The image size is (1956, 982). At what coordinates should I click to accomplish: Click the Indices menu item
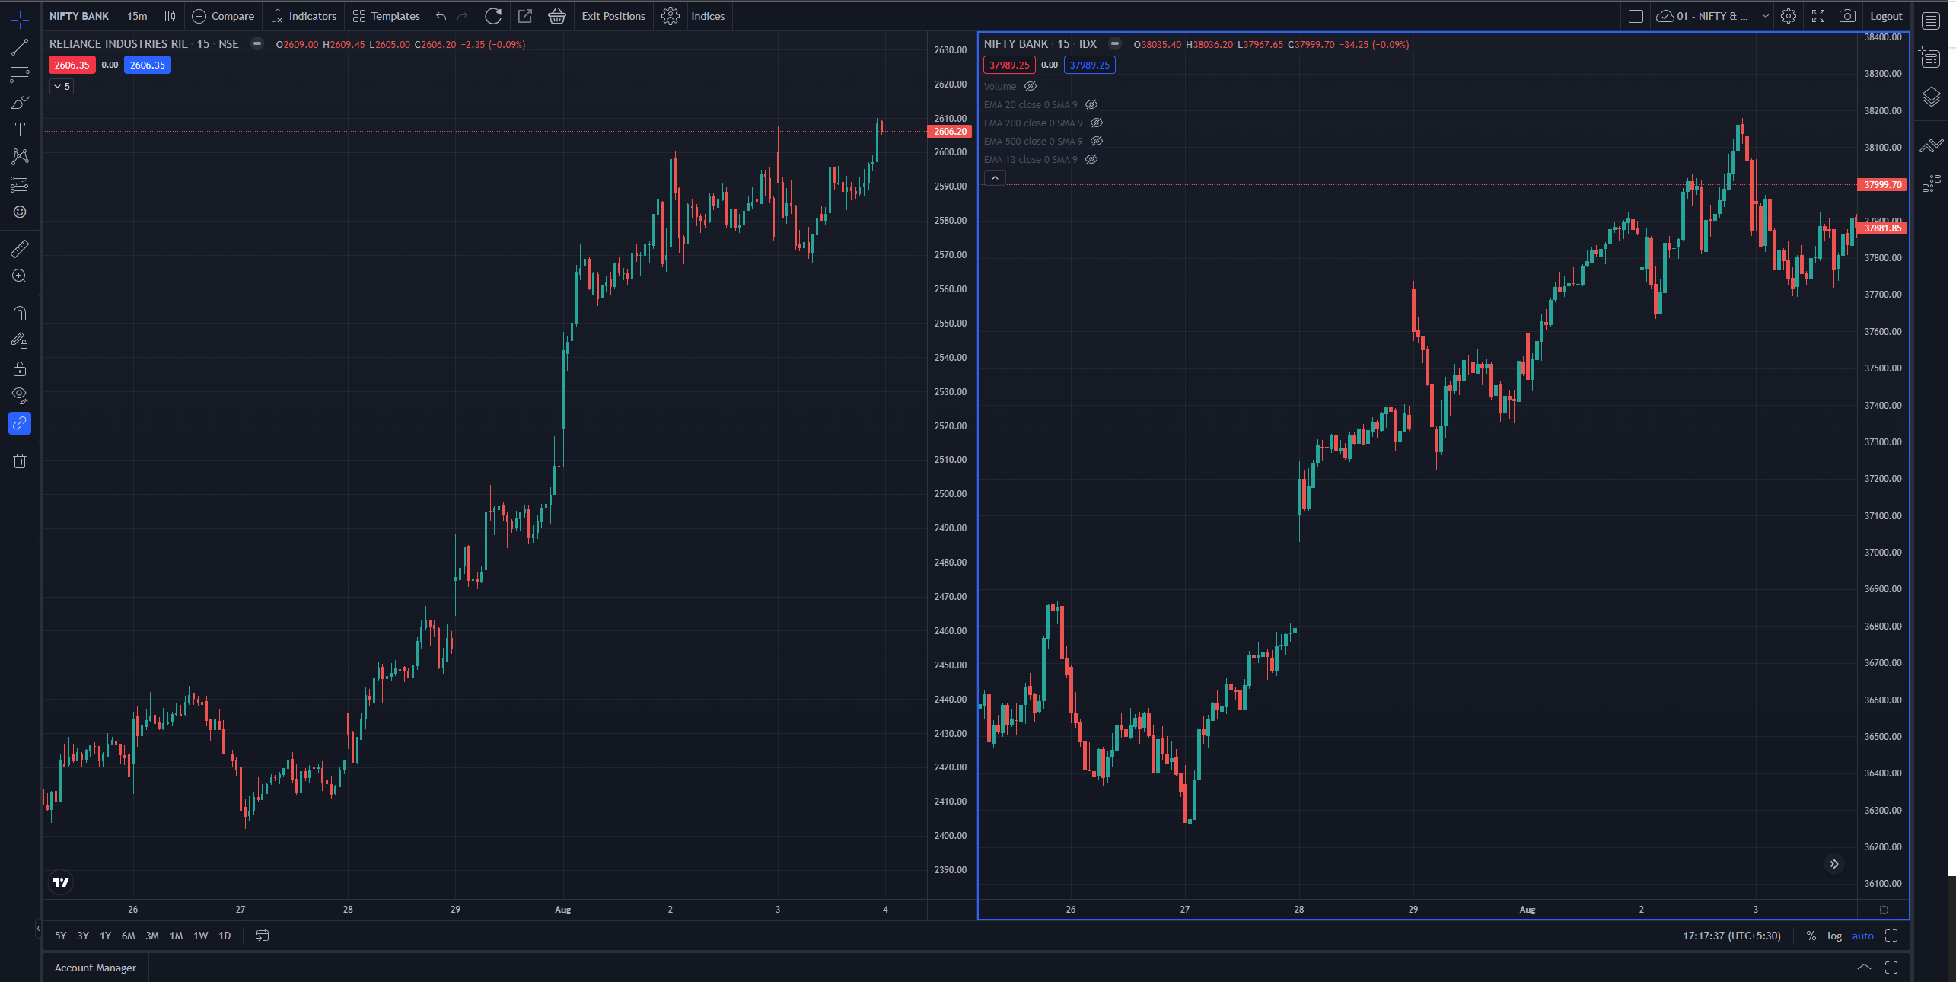click(x=708, y=16)
